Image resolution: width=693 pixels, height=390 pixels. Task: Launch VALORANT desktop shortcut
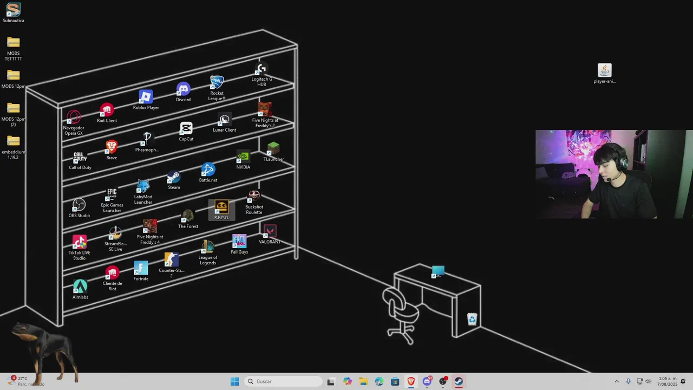pos(270,235)
